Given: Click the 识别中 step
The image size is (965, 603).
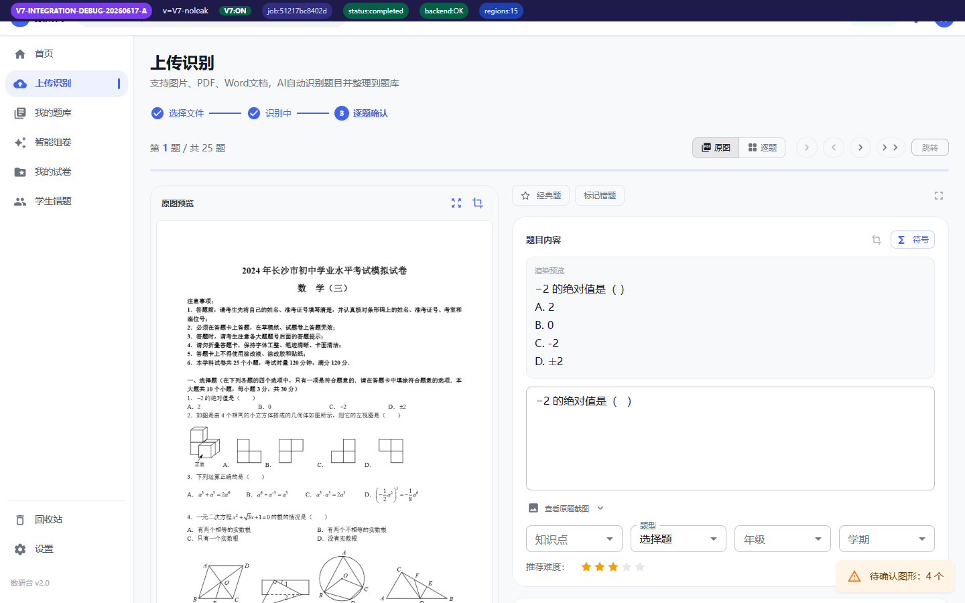Looking at the screenshot, I should point(270,113).
